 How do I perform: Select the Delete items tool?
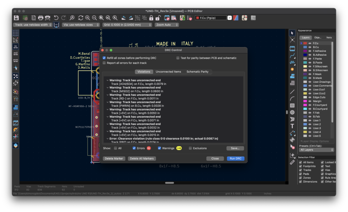point(292,147)
